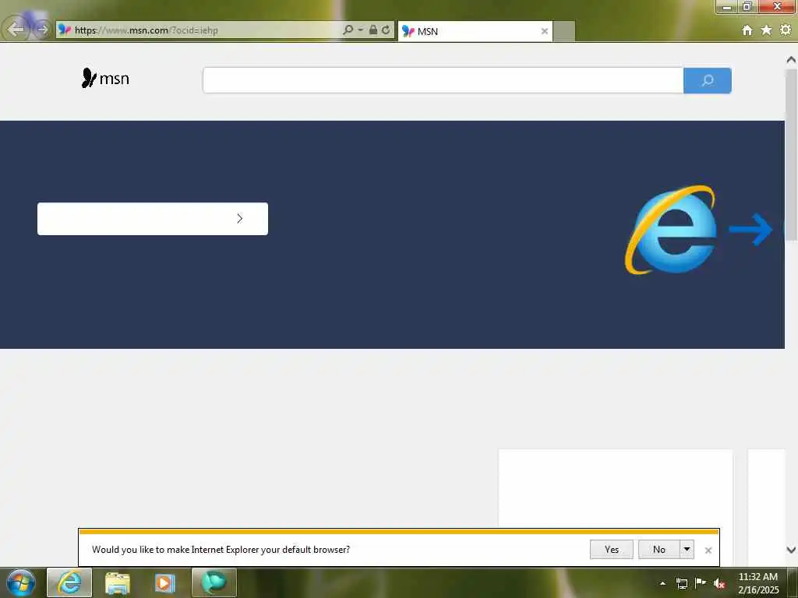The height and width of the screenshot is (598, 798).
Task: Select the MSN browser tab
Action: (475, 31)
